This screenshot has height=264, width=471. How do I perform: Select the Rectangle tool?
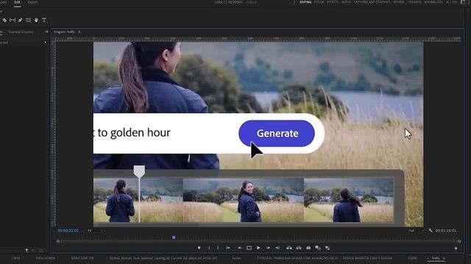coord(28,20)
